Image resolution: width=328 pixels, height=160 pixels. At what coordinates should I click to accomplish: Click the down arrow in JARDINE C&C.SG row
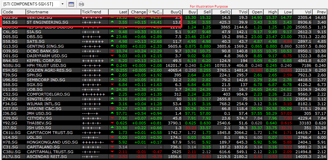pyautogui.click(x=112, y=109)
